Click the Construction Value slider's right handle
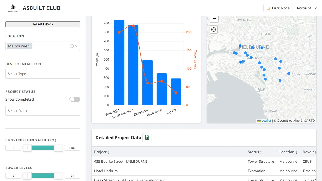The image size is (322, 181). (58, 148)
